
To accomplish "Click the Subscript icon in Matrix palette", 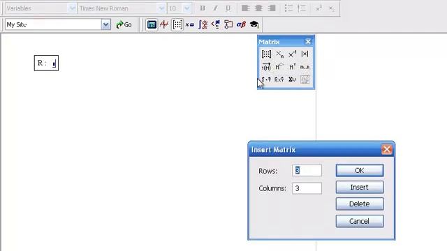I will coord(279,54).
